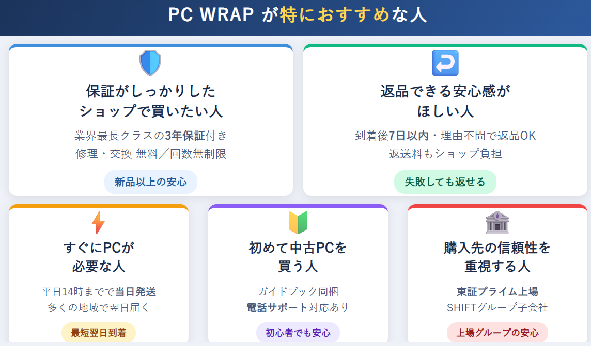This screenshot has height=346, width=591.
Task: Click the 初心者でも安心 badge
Action: click(298, 333)
